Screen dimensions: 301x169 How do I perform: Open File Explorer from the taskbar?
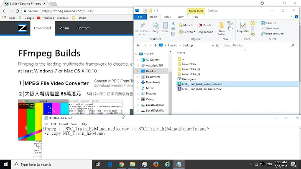tap(133, 164)
